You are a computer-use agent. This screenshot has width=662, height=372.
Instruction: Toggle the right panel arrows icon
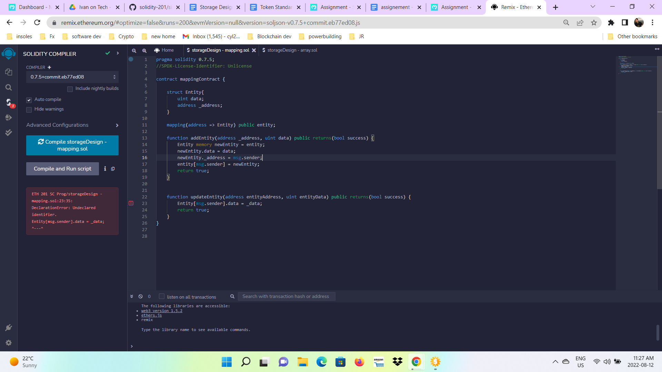coord(657,49)
